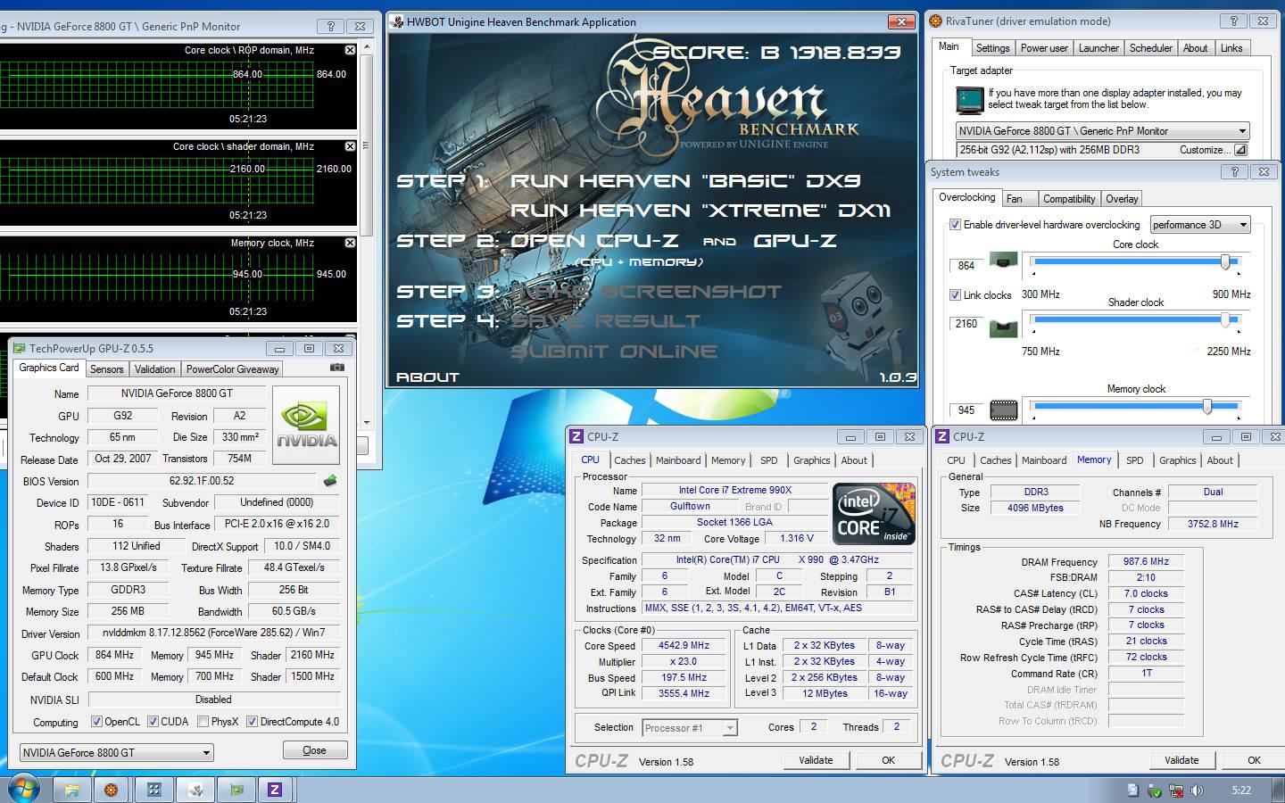Toggle the Link clocks checkbox

coord(955,294)
